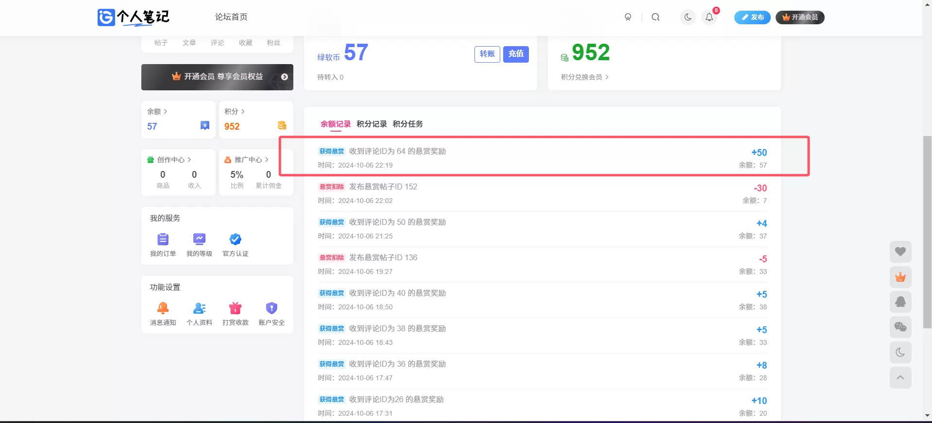Open 消息通知 message notification icon
This screenshot has width=932, height=423.
163,308
